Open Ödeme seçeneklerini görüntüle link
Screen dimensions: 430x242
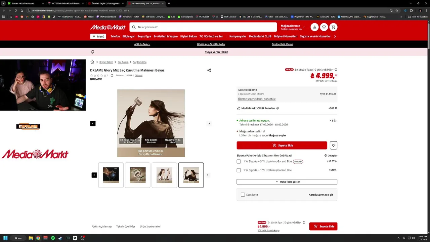point(257,99)
